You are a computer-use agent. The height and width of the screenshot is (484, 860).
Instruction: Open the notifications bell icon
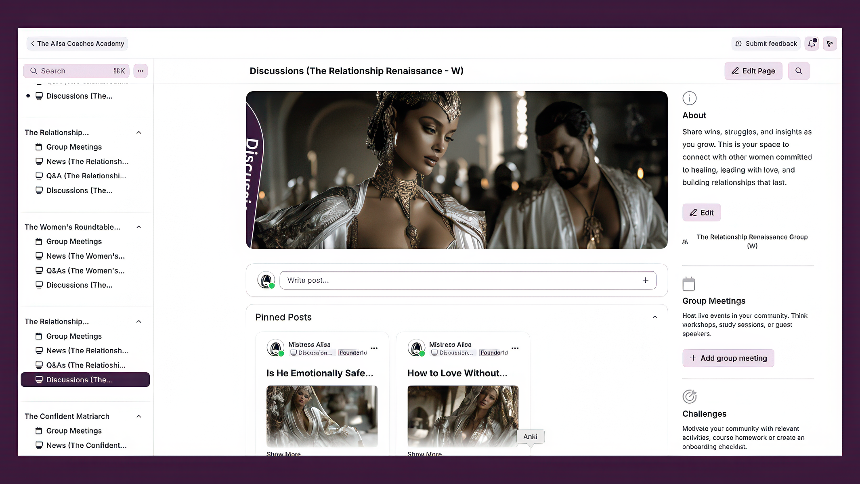812,44
